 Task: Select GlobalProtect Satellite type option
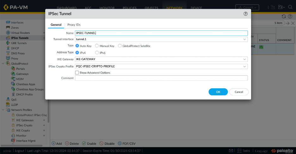[120, 46]
